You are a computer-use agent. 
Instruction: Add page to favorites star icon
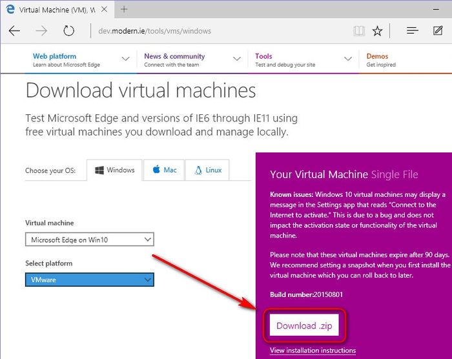[x=378, y=31]
